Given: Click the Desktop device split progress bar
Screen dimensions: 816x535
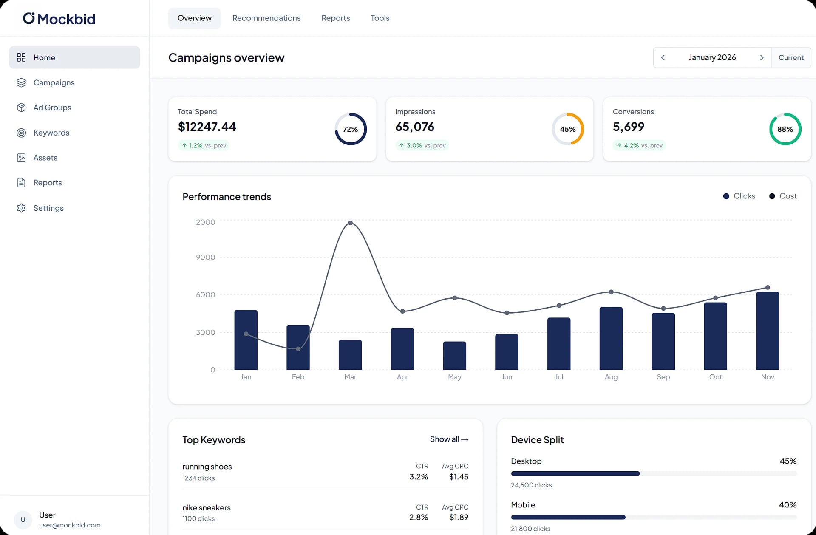Looking at the screenshot, I should 654,473.
